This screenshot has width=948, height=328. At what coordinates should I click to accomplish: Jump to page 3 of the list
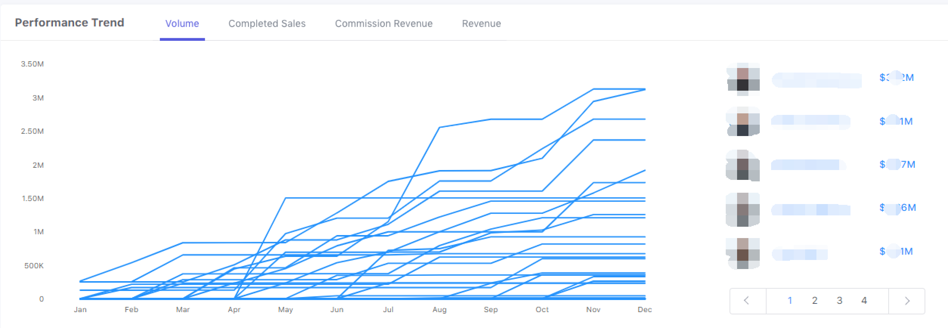tap(840, 301)
